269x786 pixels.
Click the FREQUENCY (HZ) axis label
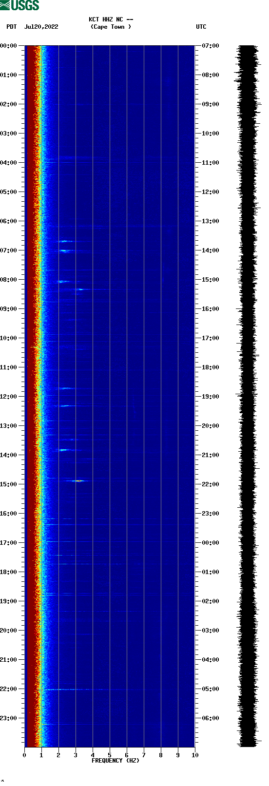(115, 761)
